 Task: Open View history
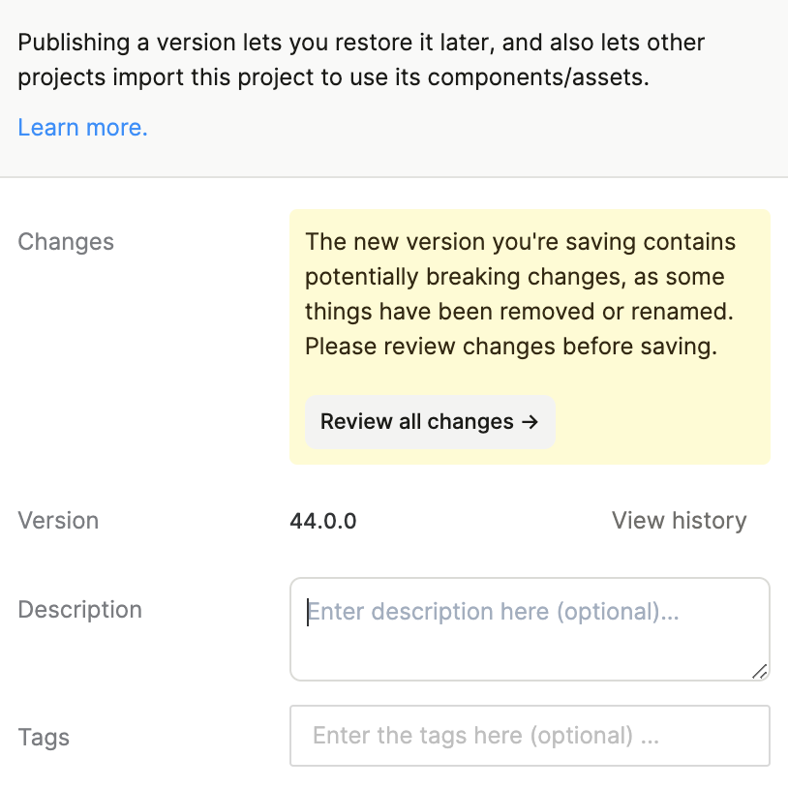coord(679,521)
